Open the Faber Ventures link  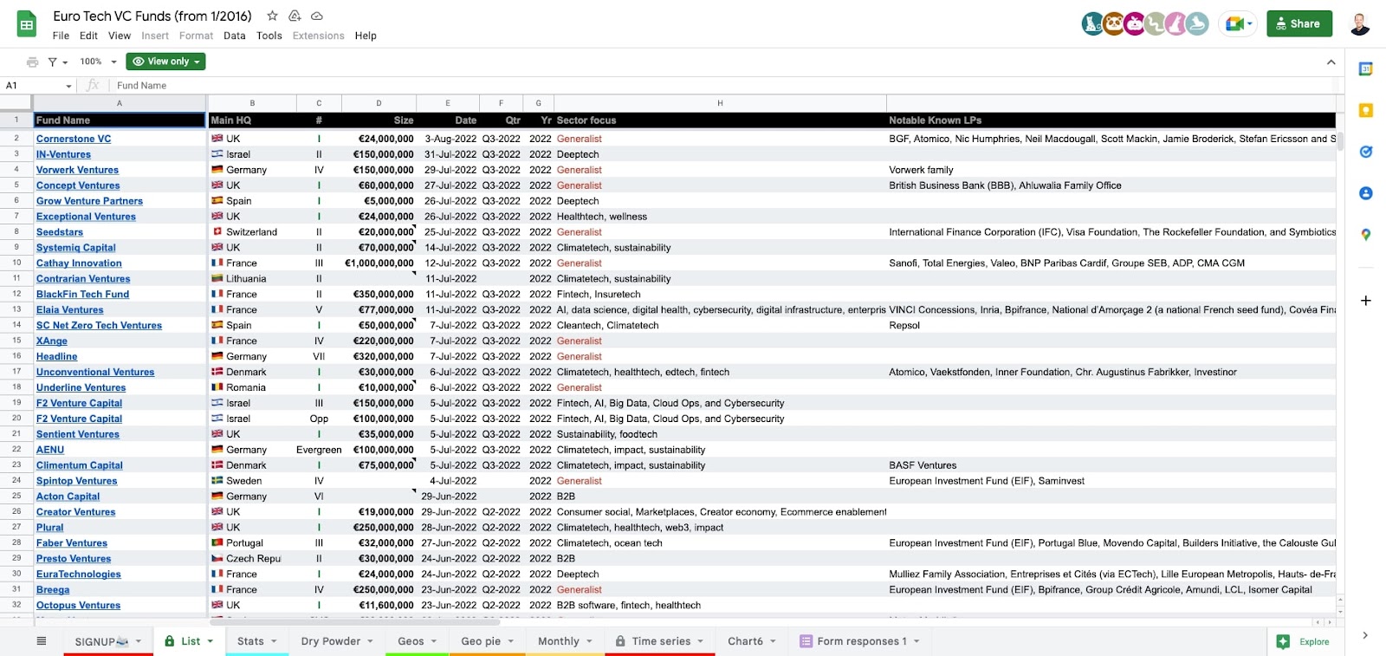pyautogui.click(x=72, y=543)
